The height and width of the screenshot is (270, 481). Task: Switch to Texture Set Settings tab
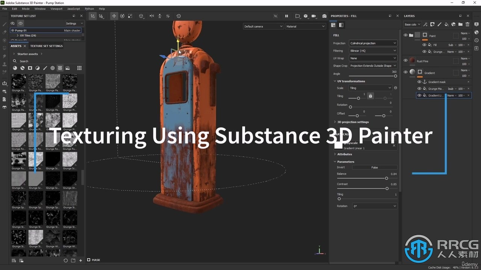[46, 46]
